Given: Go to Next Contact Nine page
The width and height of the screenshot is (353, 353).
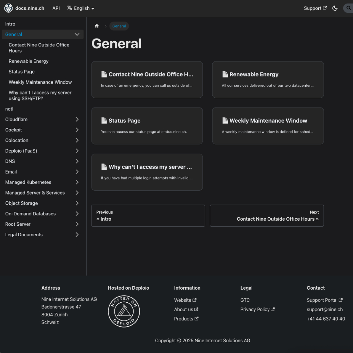Looking at the screenshot, I should coord(267,216).
